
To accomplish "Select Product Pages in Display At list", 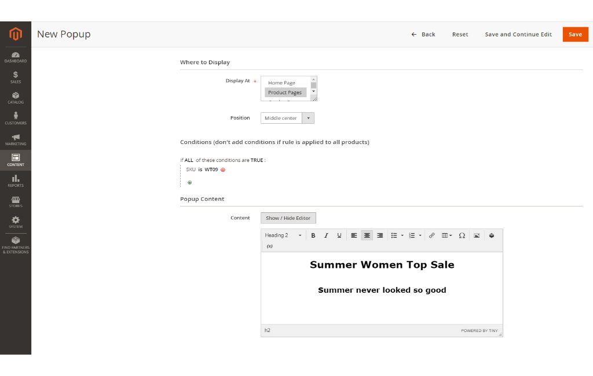I will 285,92.
